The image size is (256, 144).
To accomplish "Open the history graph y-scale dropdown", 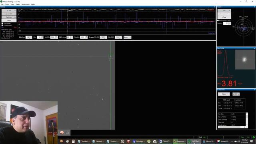I will [9, 14].
